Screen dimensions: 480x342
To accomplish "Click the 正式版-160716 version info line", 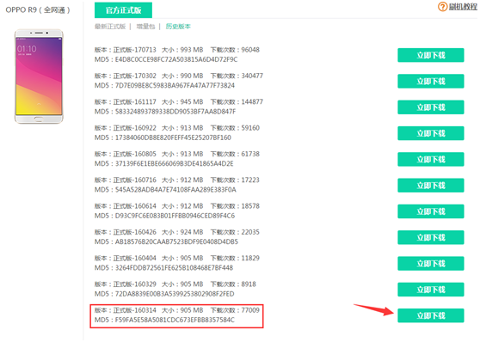I will pos(177,180).
